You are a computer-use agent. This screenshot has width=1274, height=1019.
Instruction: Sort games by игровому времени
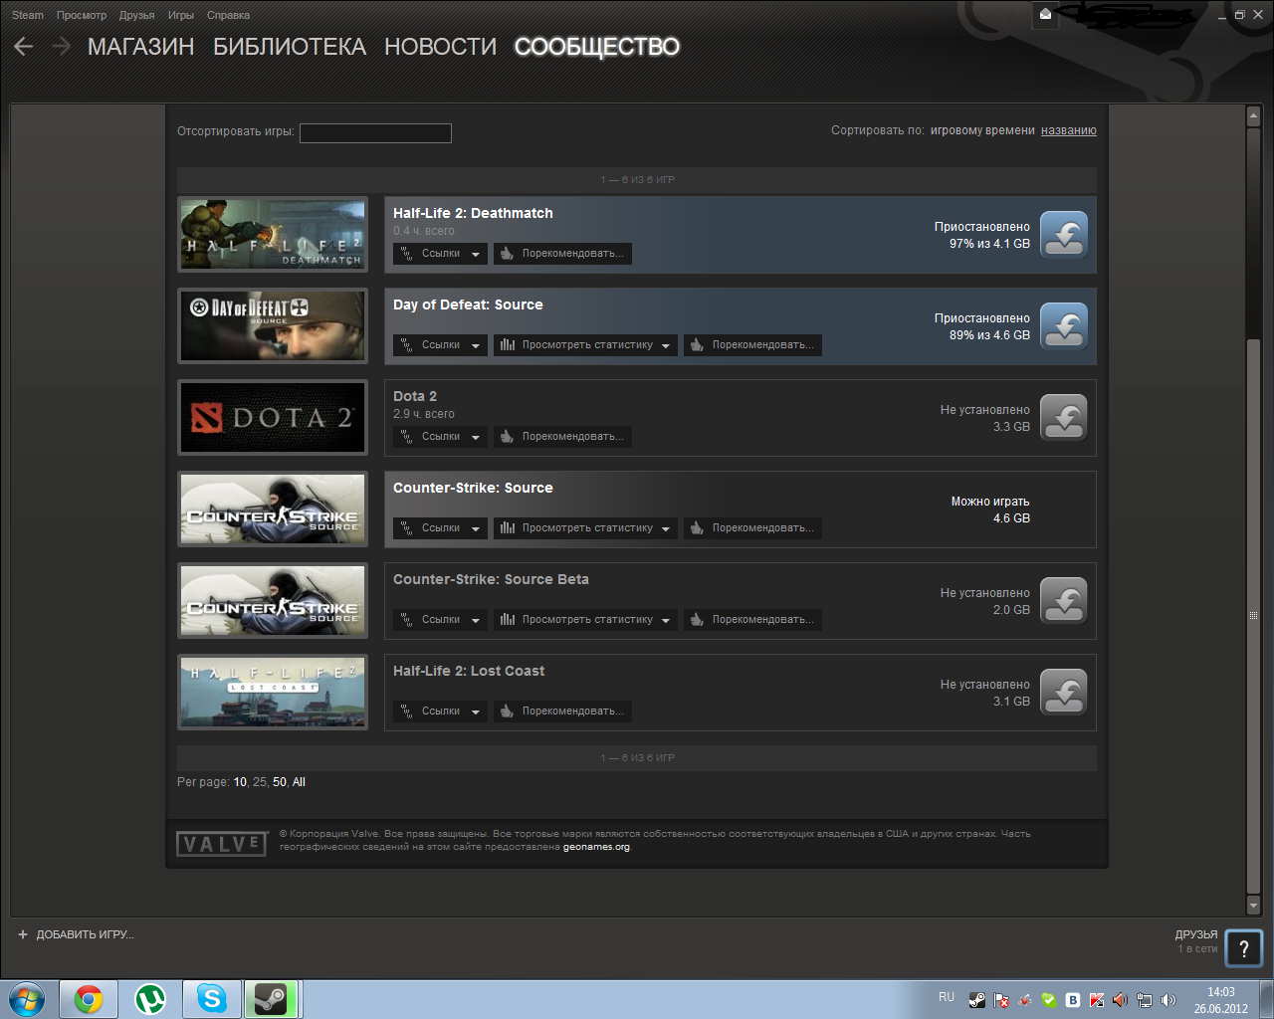coord(982,130)
